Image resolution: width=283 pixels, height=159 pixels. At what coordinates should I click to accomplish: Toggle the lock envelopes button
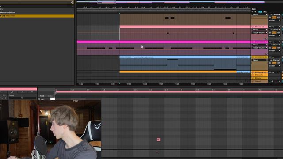pos(265,12)
